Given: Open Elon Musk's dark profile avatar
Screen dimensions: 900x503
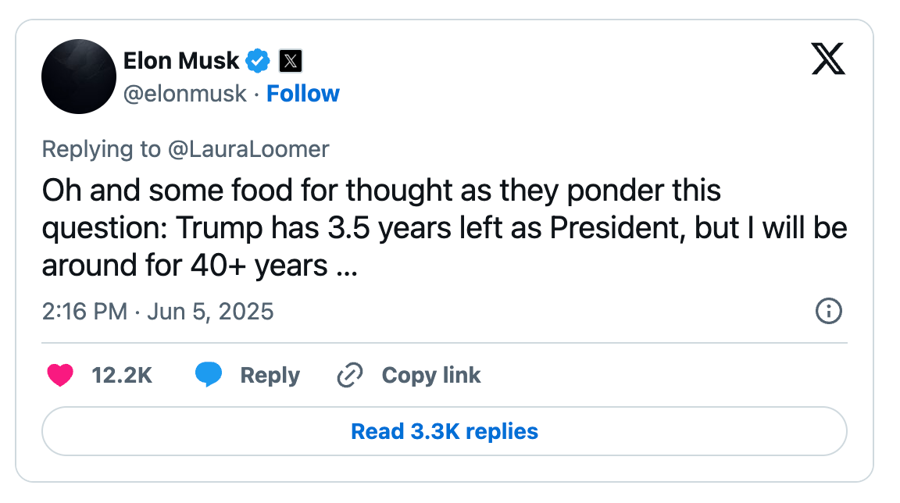Looking at the screenshot, I should pyautogui.click(x=79, y=77).
